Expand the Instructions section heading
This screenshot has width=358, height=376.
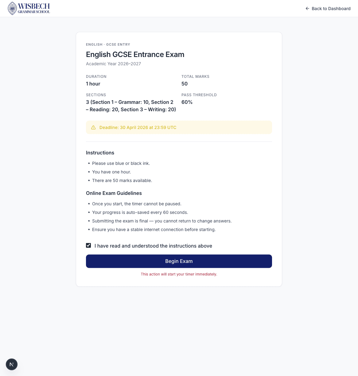pyautogui.click(x=100, y=153)
